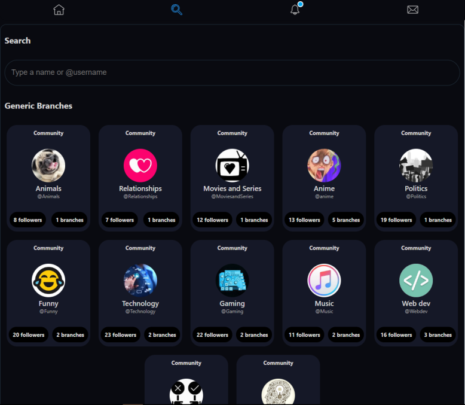The width and height of the screenshot is (465, 405).
Task: View Movies and Series 1 branches
Action: click(x=254, y=220)
